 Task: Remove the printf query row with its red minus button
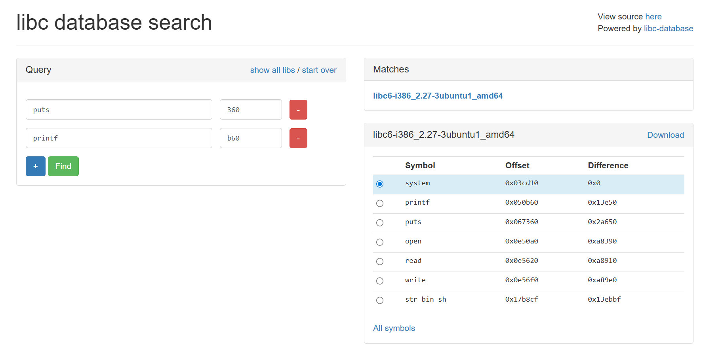coord(298,138)
